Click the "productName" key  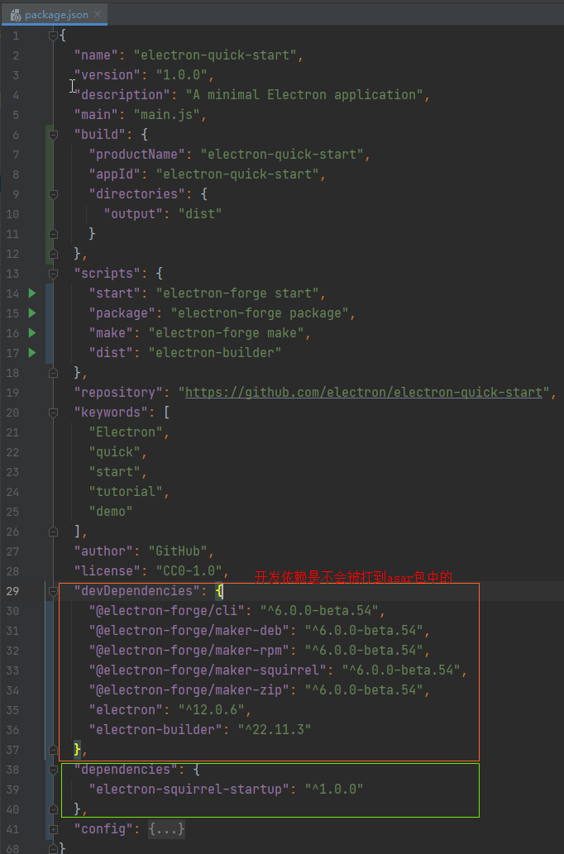[136, 154]
